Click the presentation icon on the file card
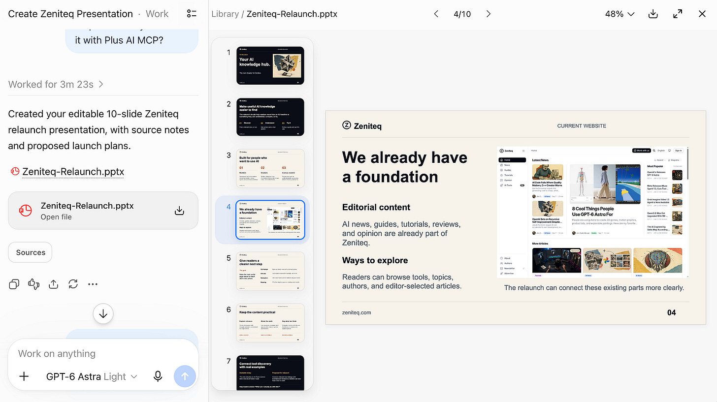Screen dimensions: 717x402 pos(25,211)
